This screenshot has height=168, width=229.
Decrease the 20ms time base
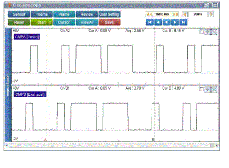click(x=184, y=14)
